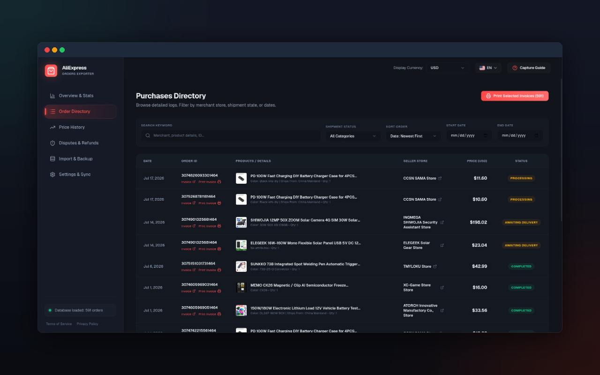The height and width of the screenshot is (375, 600).
Task: Expand the All Categories shipment status dropdown
Action: 353,136
